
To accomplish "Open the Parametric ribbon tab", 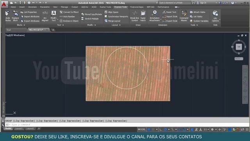I will tap(45, 7).
